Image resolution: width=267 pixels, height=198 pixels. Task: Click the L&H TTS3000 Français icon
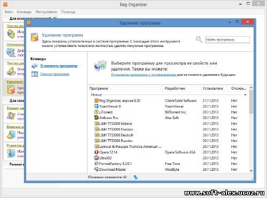click(96, 129)
